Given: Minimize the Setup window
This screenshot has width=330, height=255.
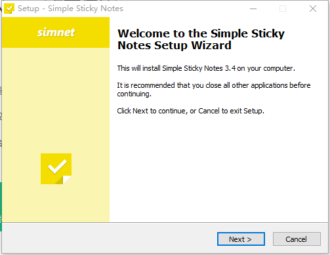Looking at the screenshot, I should [x=253, y=9].
